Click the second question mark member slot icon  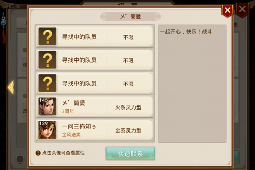(47, 60)
